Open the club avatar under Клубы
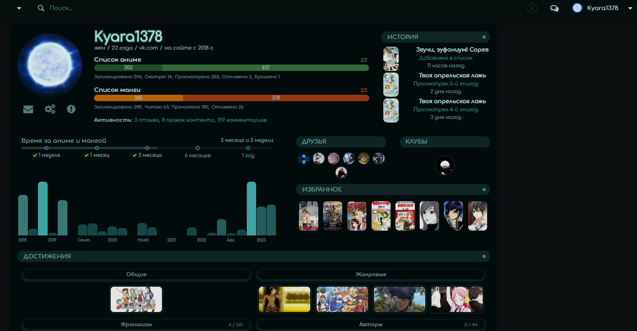The image size is (637, 331). [x=445, y=165]
